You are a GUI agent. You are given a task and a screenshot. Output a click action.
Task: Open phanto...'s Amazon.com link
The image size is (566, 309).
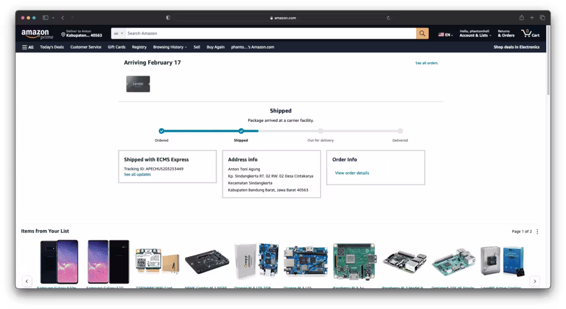(253, 47)
